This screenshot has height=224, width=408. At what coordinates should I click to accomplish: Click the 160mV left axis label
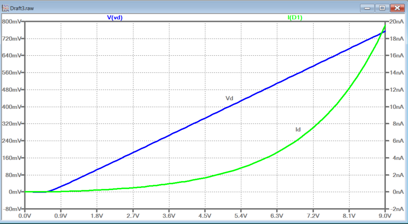click(x=12, y=158)
